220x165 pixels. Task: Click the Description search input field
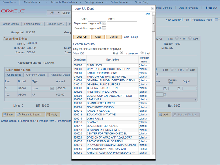pyautogui.click(x=122, y=28)
